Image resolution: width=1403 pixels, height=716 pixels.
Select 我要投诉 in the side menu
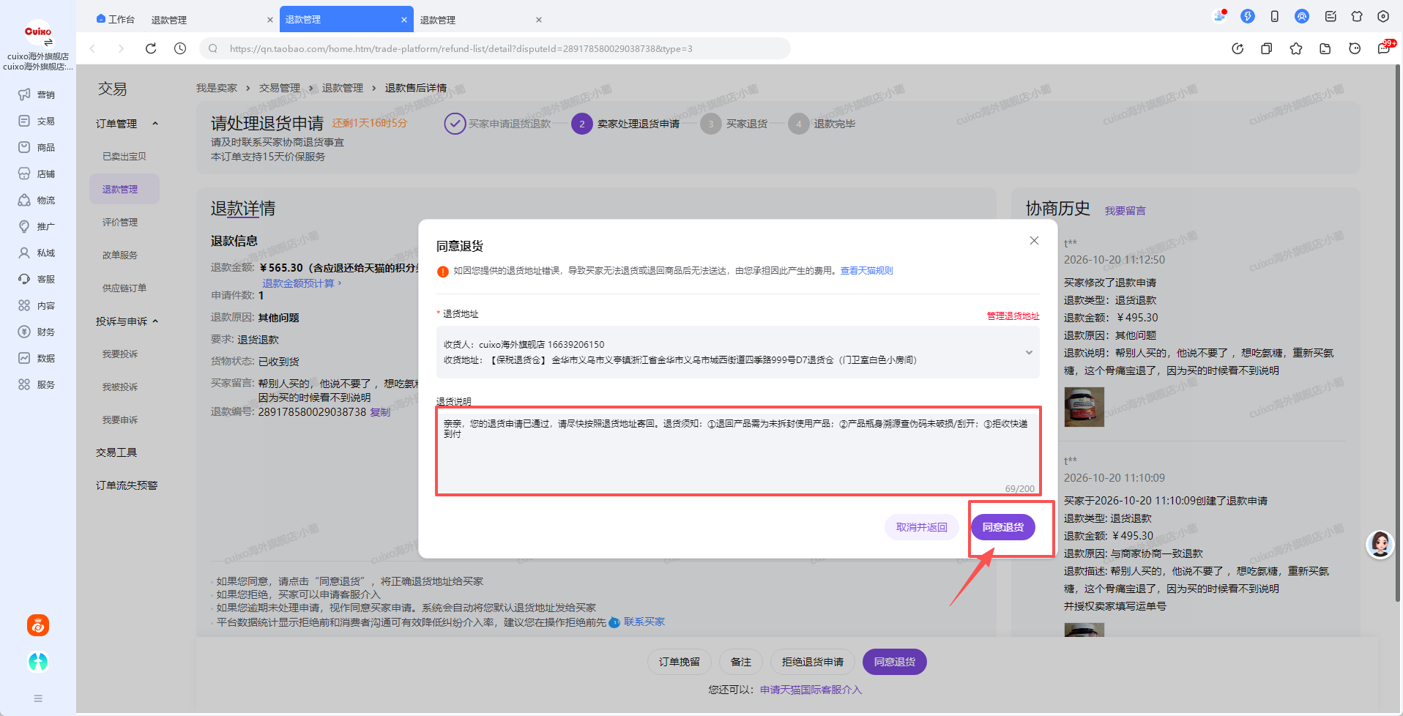point(120,354)
